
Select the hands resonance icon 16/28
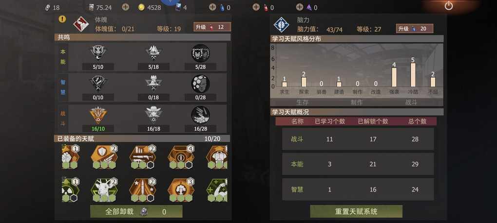tap(200, 115)
